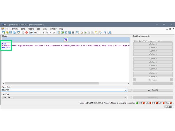Open the Receive menu
Image resolution: width=175 pixels, height=131 pixels.
31,29
